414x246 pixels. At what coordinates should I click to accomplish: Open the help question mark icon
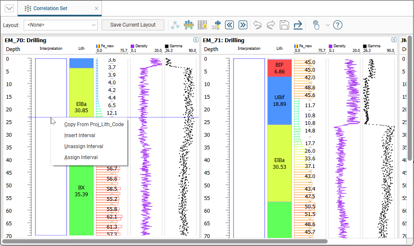[x=337, y=25]
